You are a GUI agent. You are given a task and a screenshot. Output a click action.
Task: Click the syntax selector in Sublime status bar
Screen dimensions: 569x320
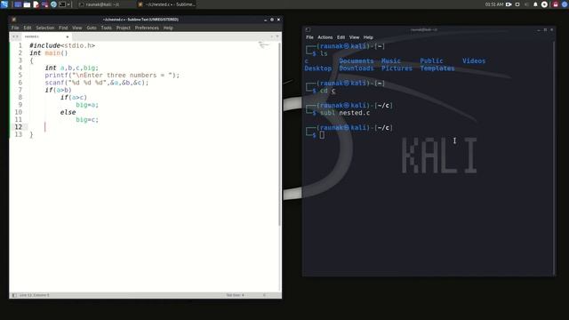point(264,295)
